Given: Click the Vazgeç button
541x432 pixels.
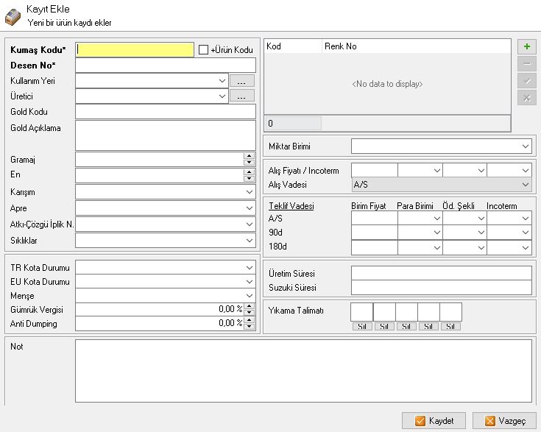Looking at the screenshot, I should (x=506, y=421).
